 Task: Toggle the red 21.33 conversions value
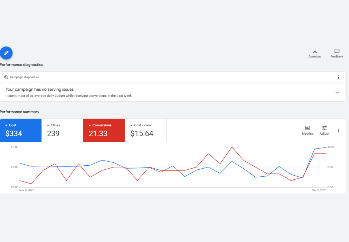point(98,134)
